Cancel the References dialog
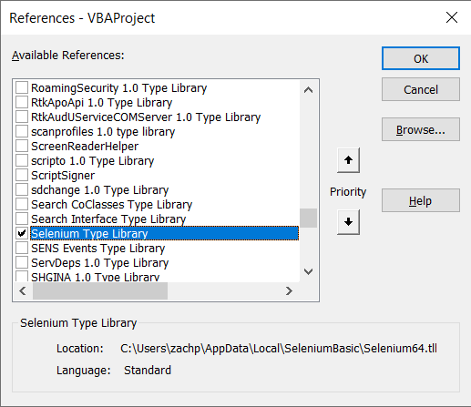 [421, 89]
